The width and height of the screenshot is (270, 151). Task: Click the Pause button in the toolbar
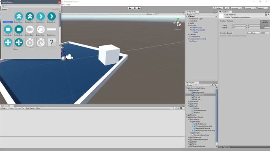(135, 8)
